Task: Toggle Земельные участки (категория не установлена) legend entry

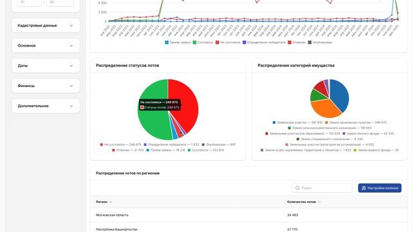Action: pyautogui.click(x=330, y=144)
